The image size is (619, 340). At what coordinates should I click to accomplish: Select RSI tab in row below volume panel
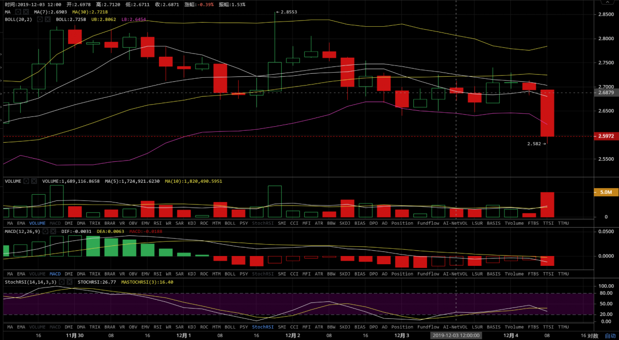[x=158, y=224]
